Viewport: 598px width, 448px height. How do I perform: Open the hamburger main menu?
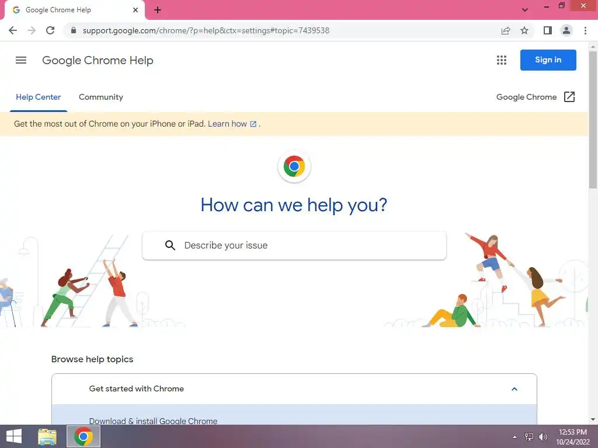point(21,60)
